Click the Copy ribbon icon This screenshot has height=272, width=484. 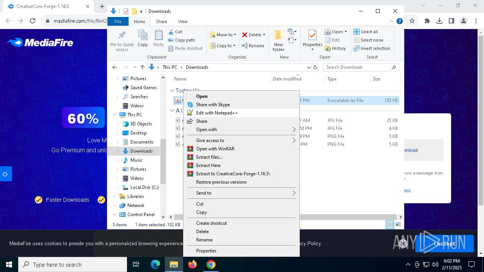pyautogui.click(x=143, y=38)
